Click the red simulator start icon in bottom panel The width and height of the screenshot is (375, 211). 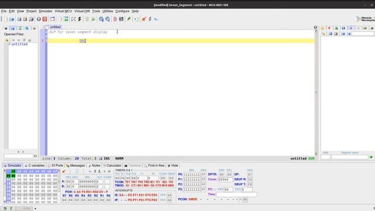pyautogui.click(x=64, y=171)
